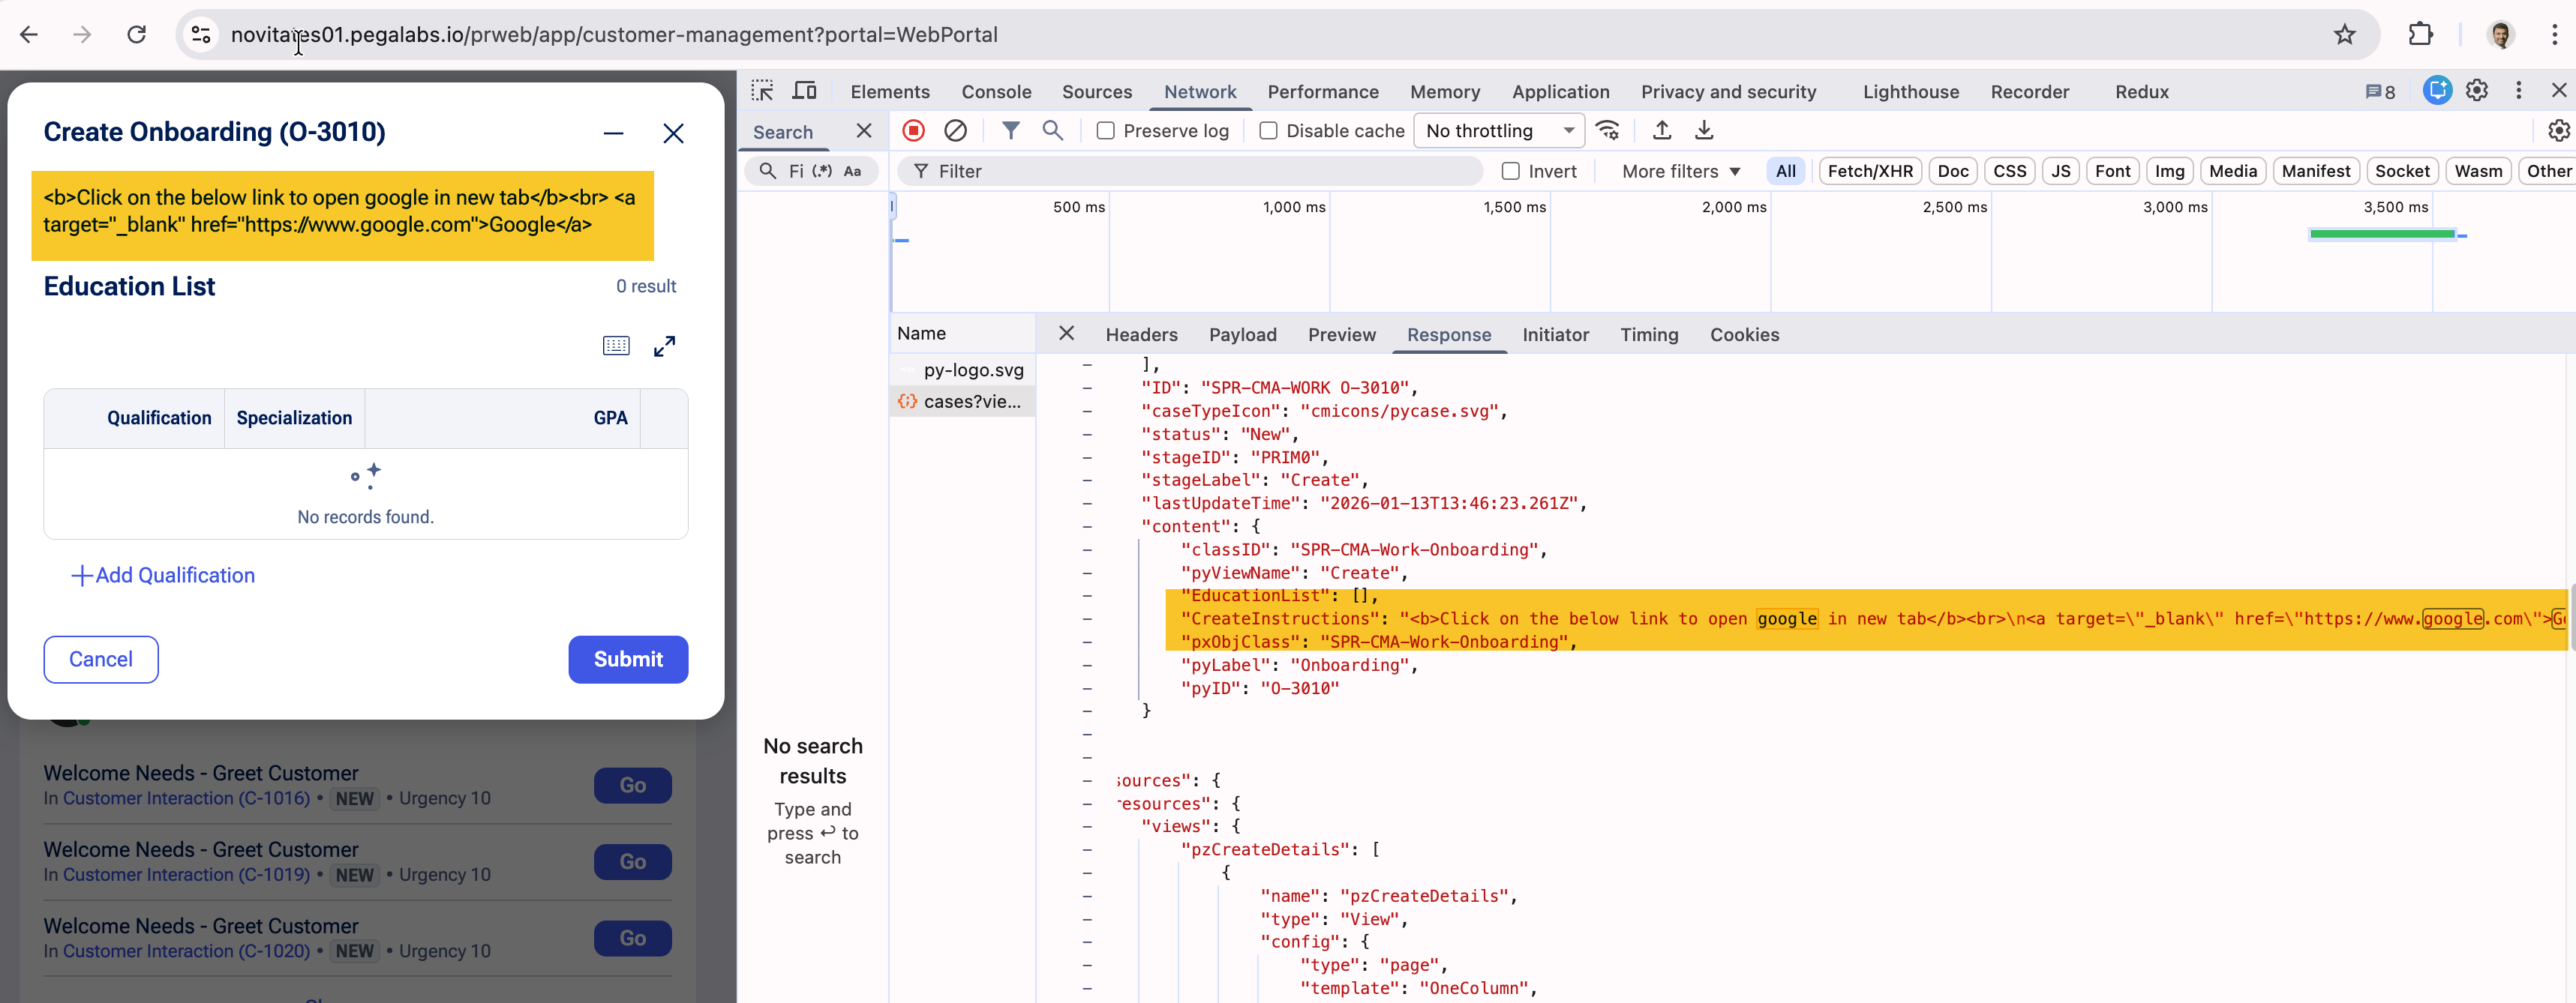Toggle the device toolbar icon
Image resolution: width=2576 pixels, height=1003 pixels.
(804, 91)
